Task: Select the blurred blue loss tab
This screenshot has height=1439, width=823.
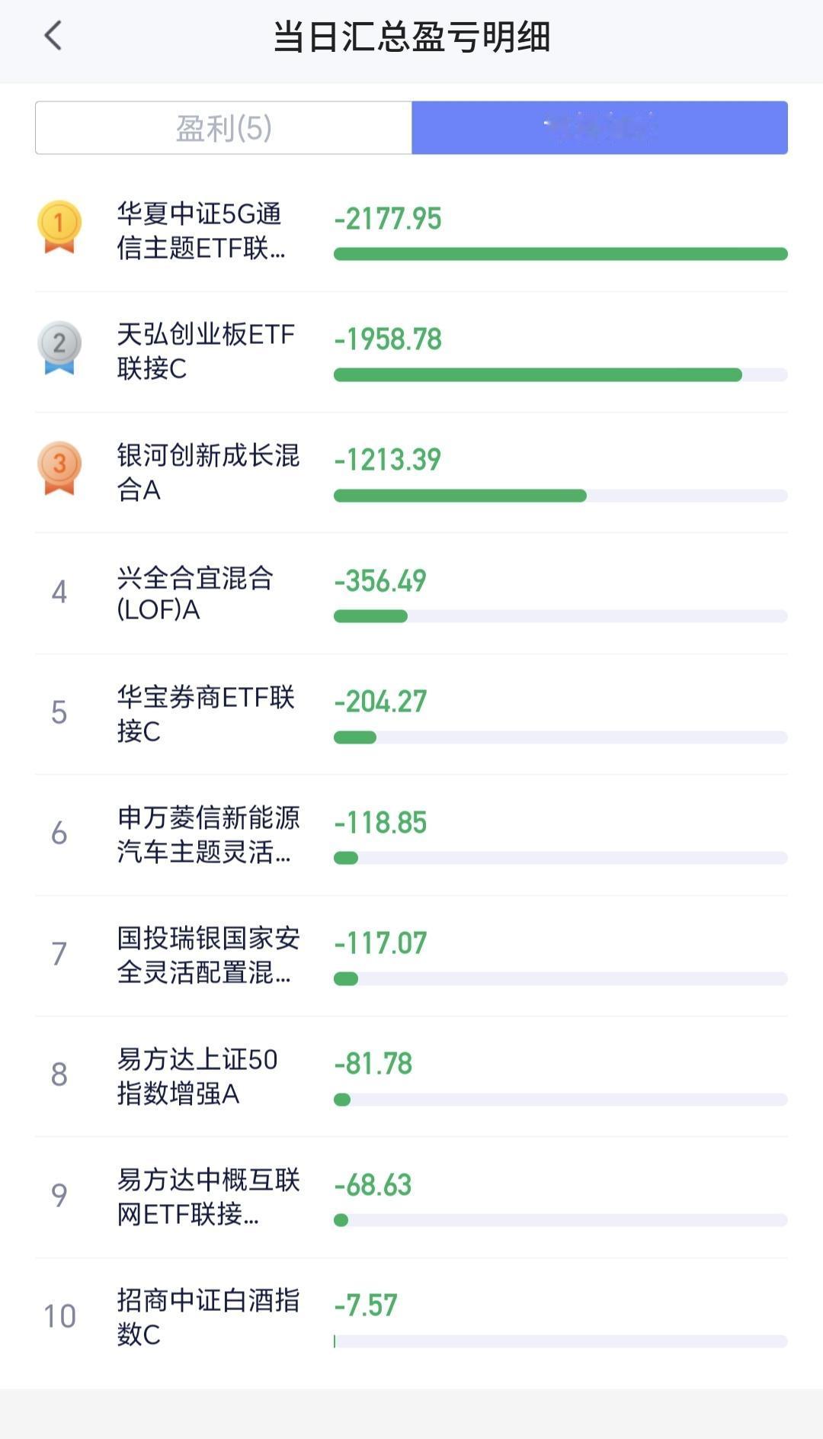Action: [x=600, y=128]
